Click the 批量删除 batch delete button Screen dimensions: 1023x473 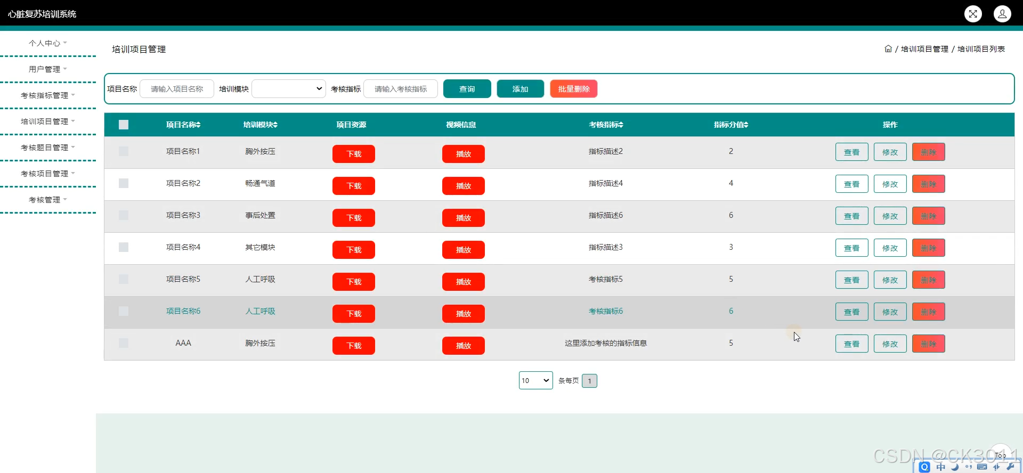point(574,89)
